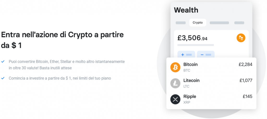Viewport: 267px width, 119px height.
Task: Click the grey Litecoin logo icon
Action: tap(175, 83)
